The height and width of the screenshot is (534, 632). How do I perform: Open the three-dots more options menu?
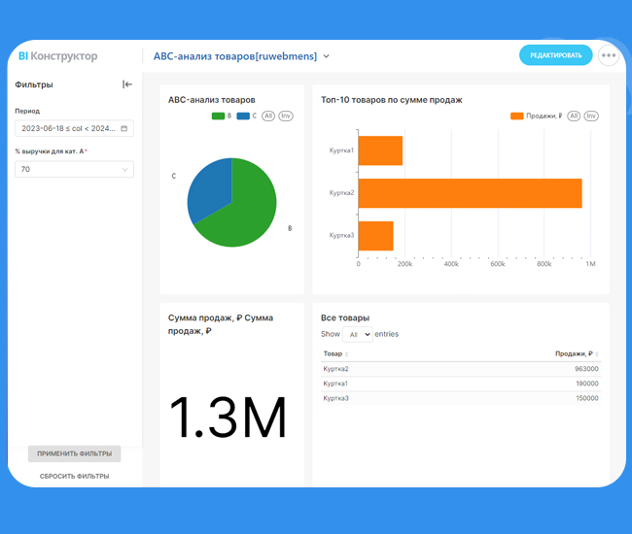[609, 55]
